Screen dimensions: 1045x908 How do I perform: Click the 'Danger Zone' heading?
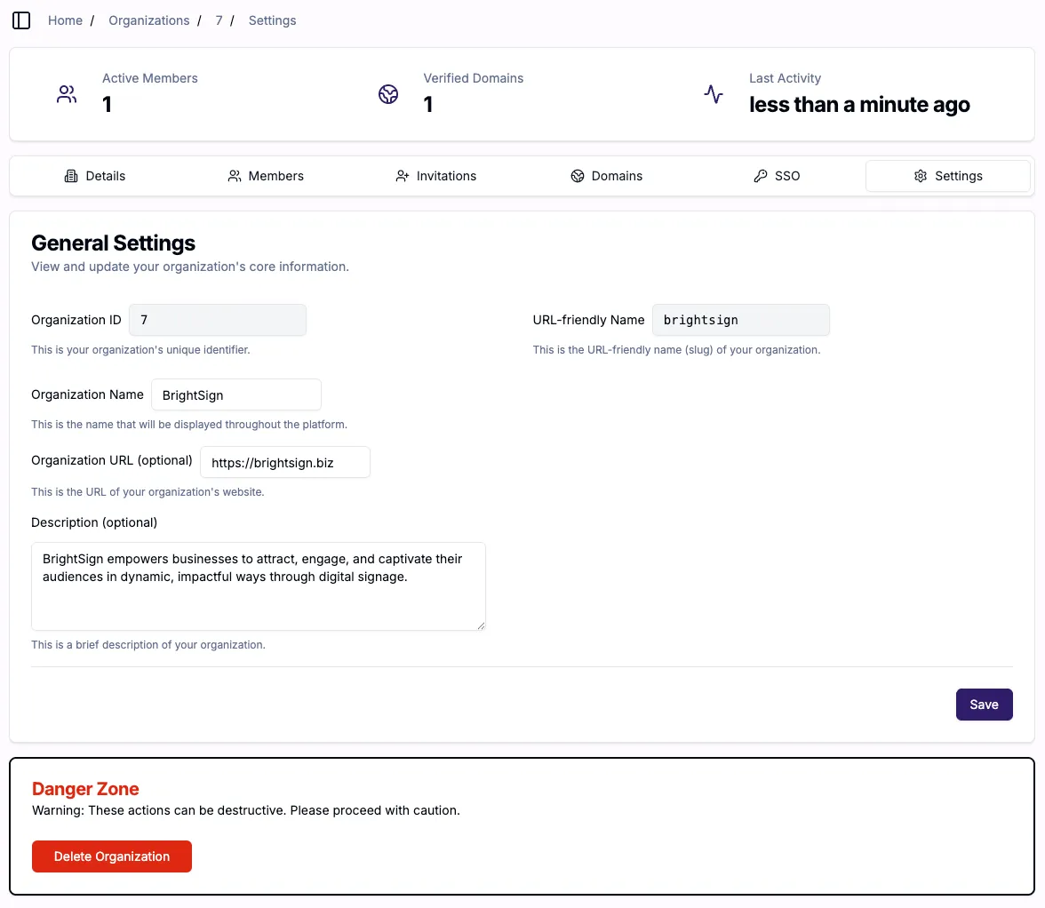tap(85, 789)
